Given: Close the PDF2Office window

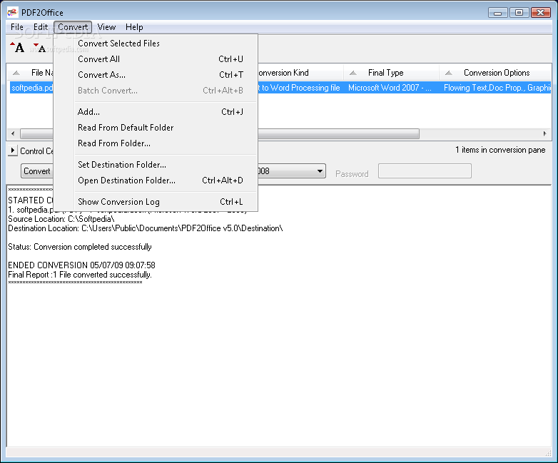Looking at the screenshot, I should tap(540, 13).
